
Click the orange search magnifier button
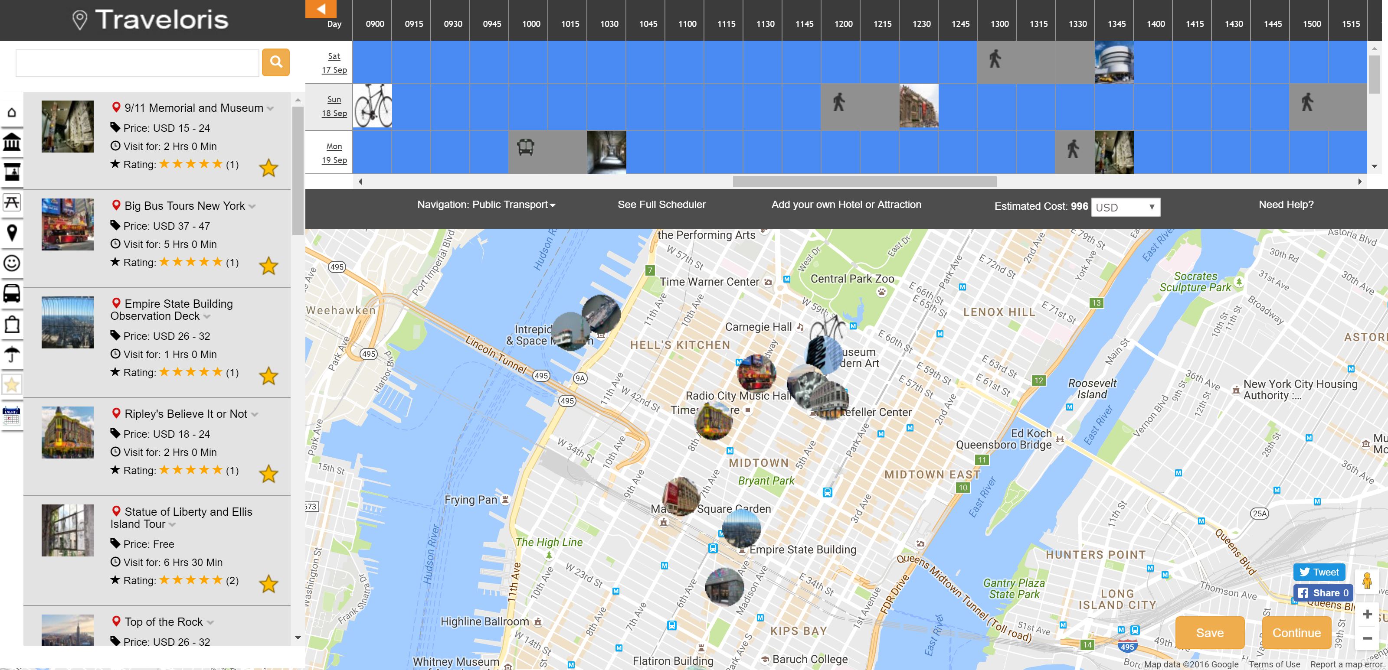point(275,62)
